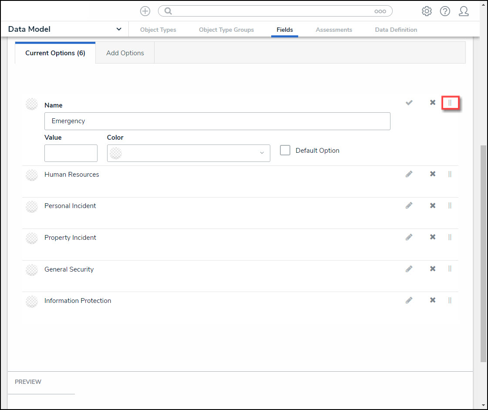Open the help question mark icon
Image resolution: width=488 pixels, height=410 pixels.
tap(445, 11)
